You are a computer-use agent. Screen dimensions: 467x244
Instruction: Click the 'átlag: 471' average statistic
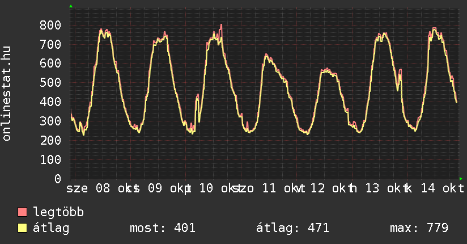tap(293, 228)
